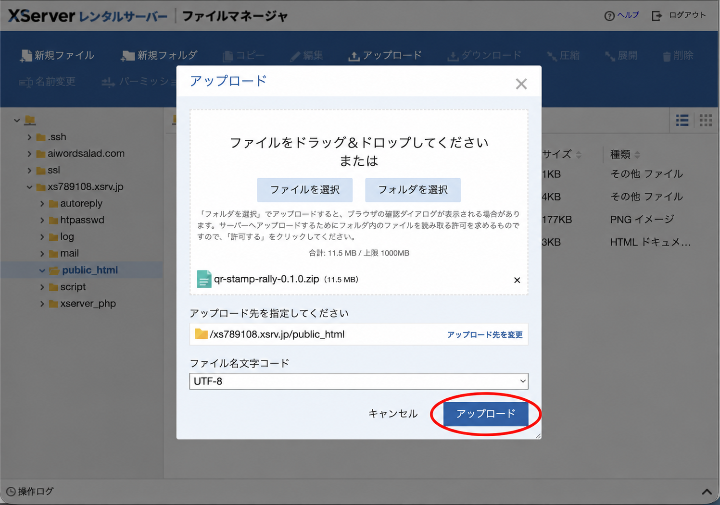Click the 名前変更 toolbar item
Image resolution: width=720 pixels, height=505 pixels.
click(47, 82)
